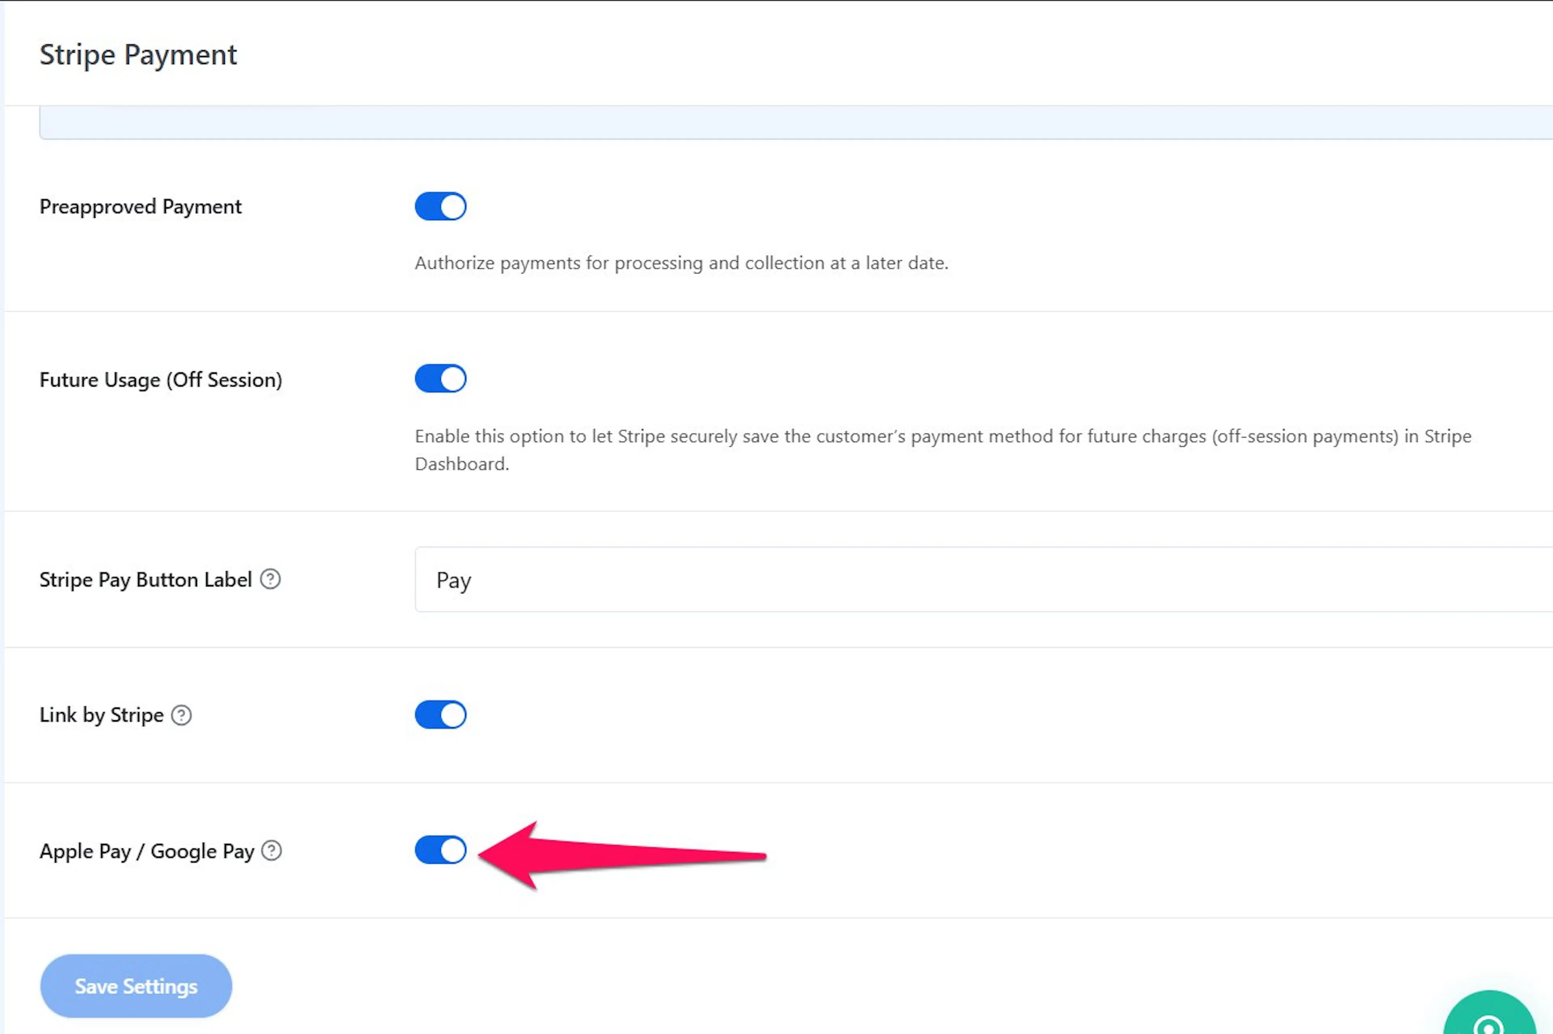Click the Save Settings button
1553x1034 pixels.
(136, 986)
